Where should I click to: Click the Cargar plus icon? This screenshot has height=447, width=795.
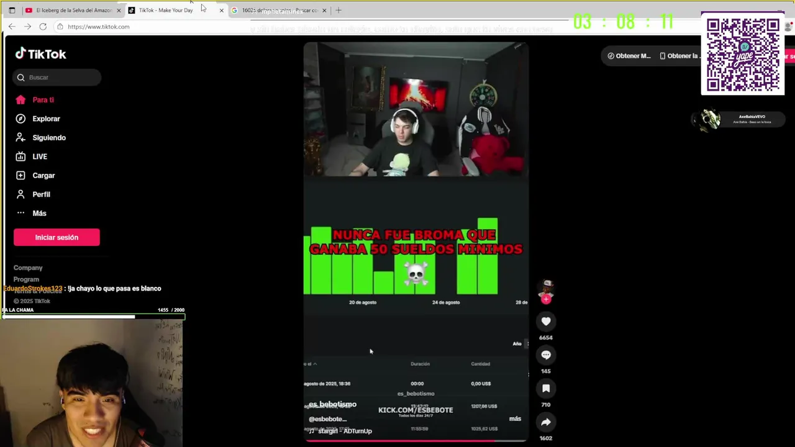(20, 176)
